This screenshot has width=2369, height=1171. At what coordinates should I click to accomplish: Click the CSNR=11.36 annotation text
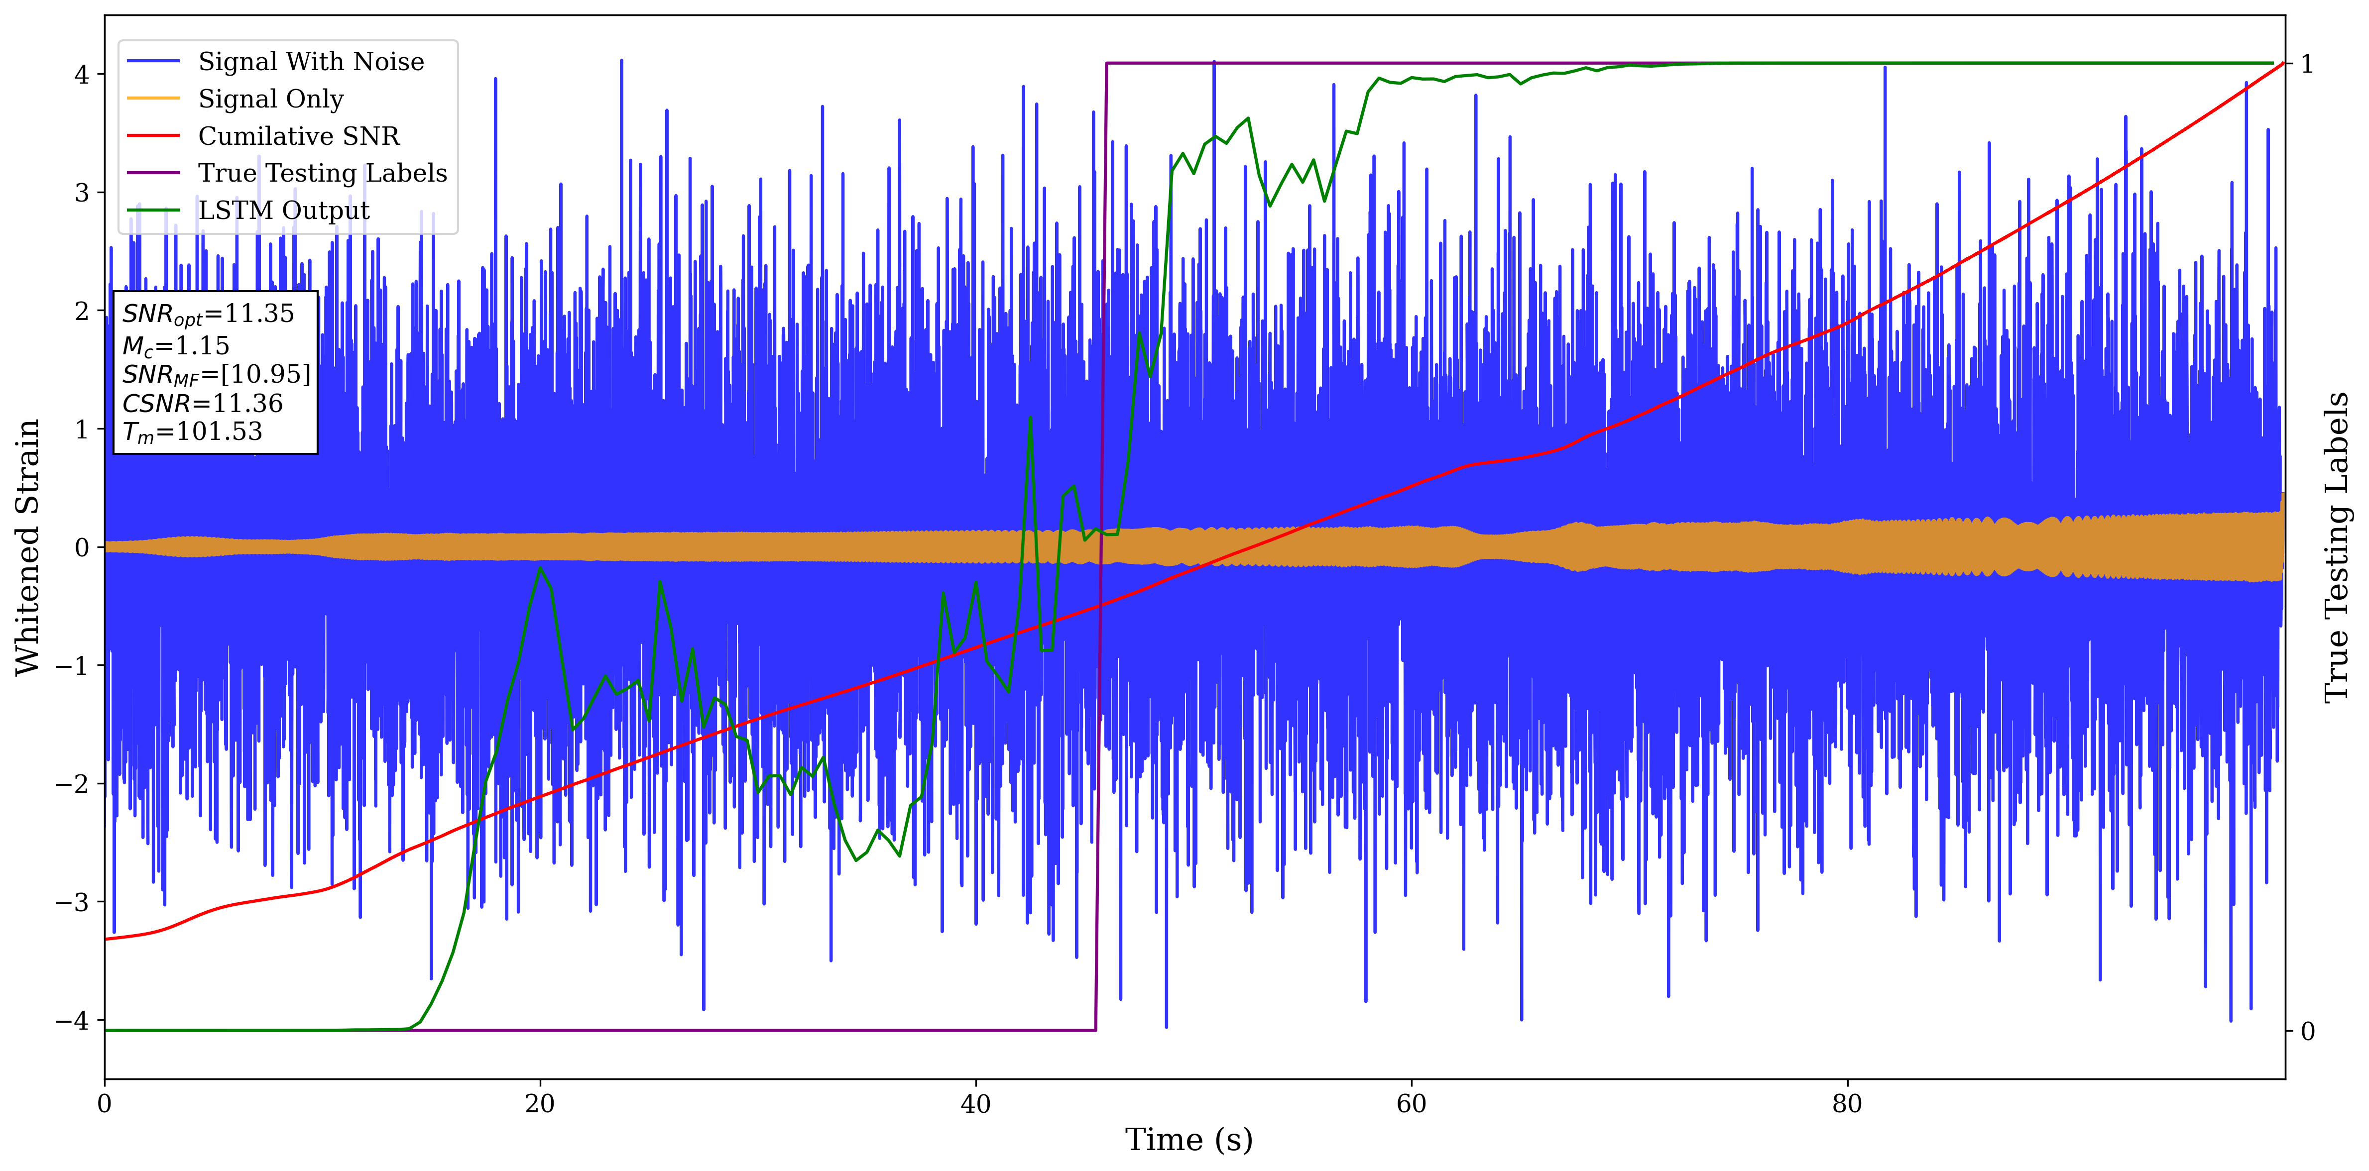(202, 404)
